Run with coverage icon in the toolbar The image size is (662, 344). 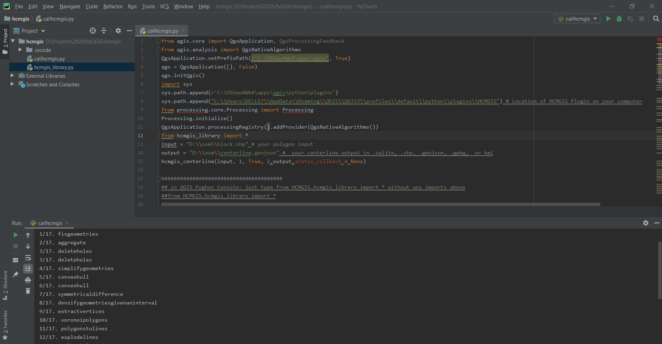631,19
